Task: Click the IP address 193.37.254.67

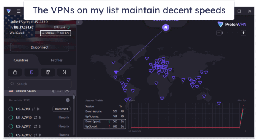Action: click(x=23, y=28)
